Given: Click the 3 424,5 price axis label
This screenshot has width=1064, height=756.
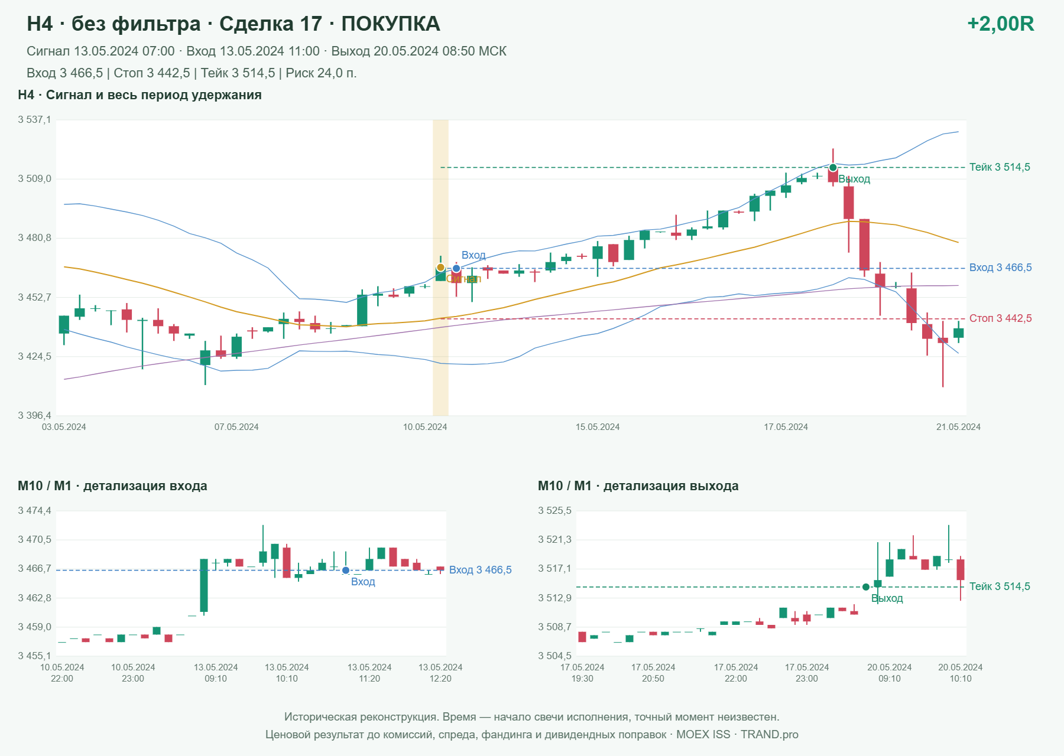Looking at the screenshot, I should [34, 357].
